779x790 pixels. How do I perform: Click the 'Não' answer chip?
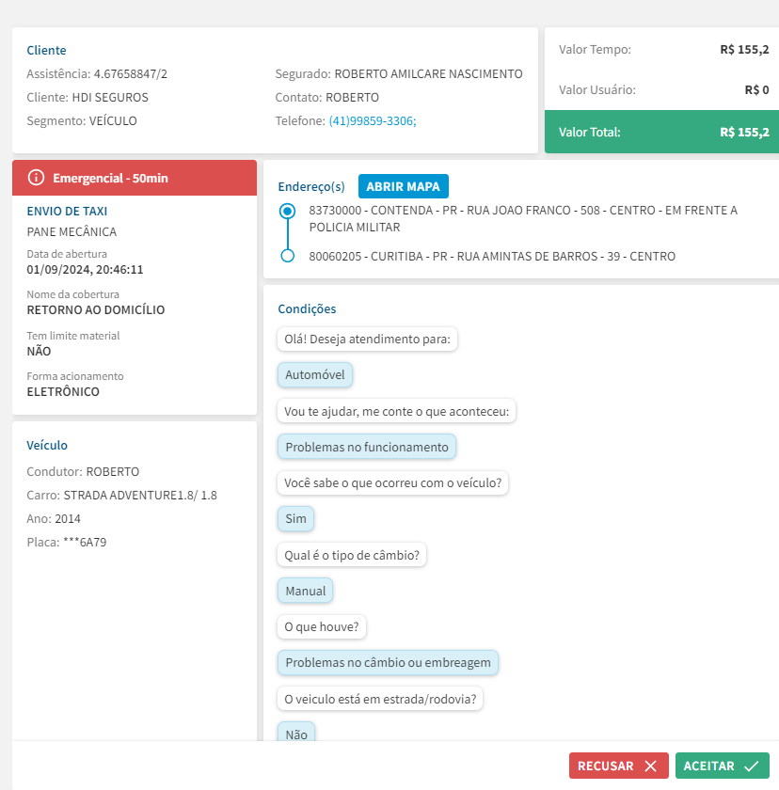pyautogui.click(x=296, y=734)
